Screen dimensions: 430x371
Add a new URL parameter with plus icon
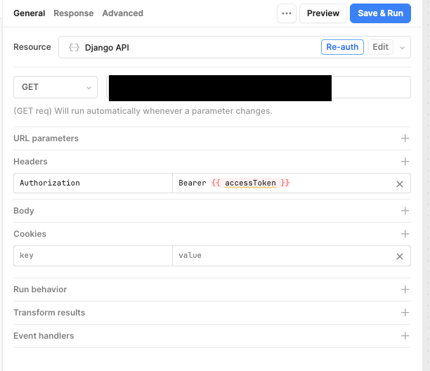pyautogui.click(x=405, y=138)
